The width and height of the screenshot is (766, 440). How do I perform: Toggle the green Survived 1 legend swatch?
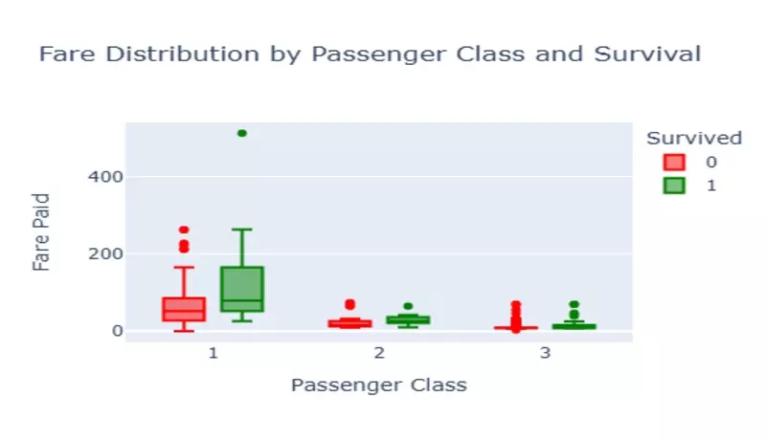tap(676, 186)
